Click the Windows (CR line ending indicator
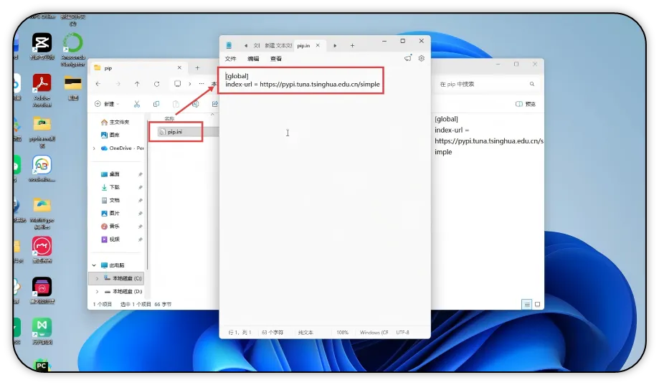The image size is (659, 385). pos(374,333)
